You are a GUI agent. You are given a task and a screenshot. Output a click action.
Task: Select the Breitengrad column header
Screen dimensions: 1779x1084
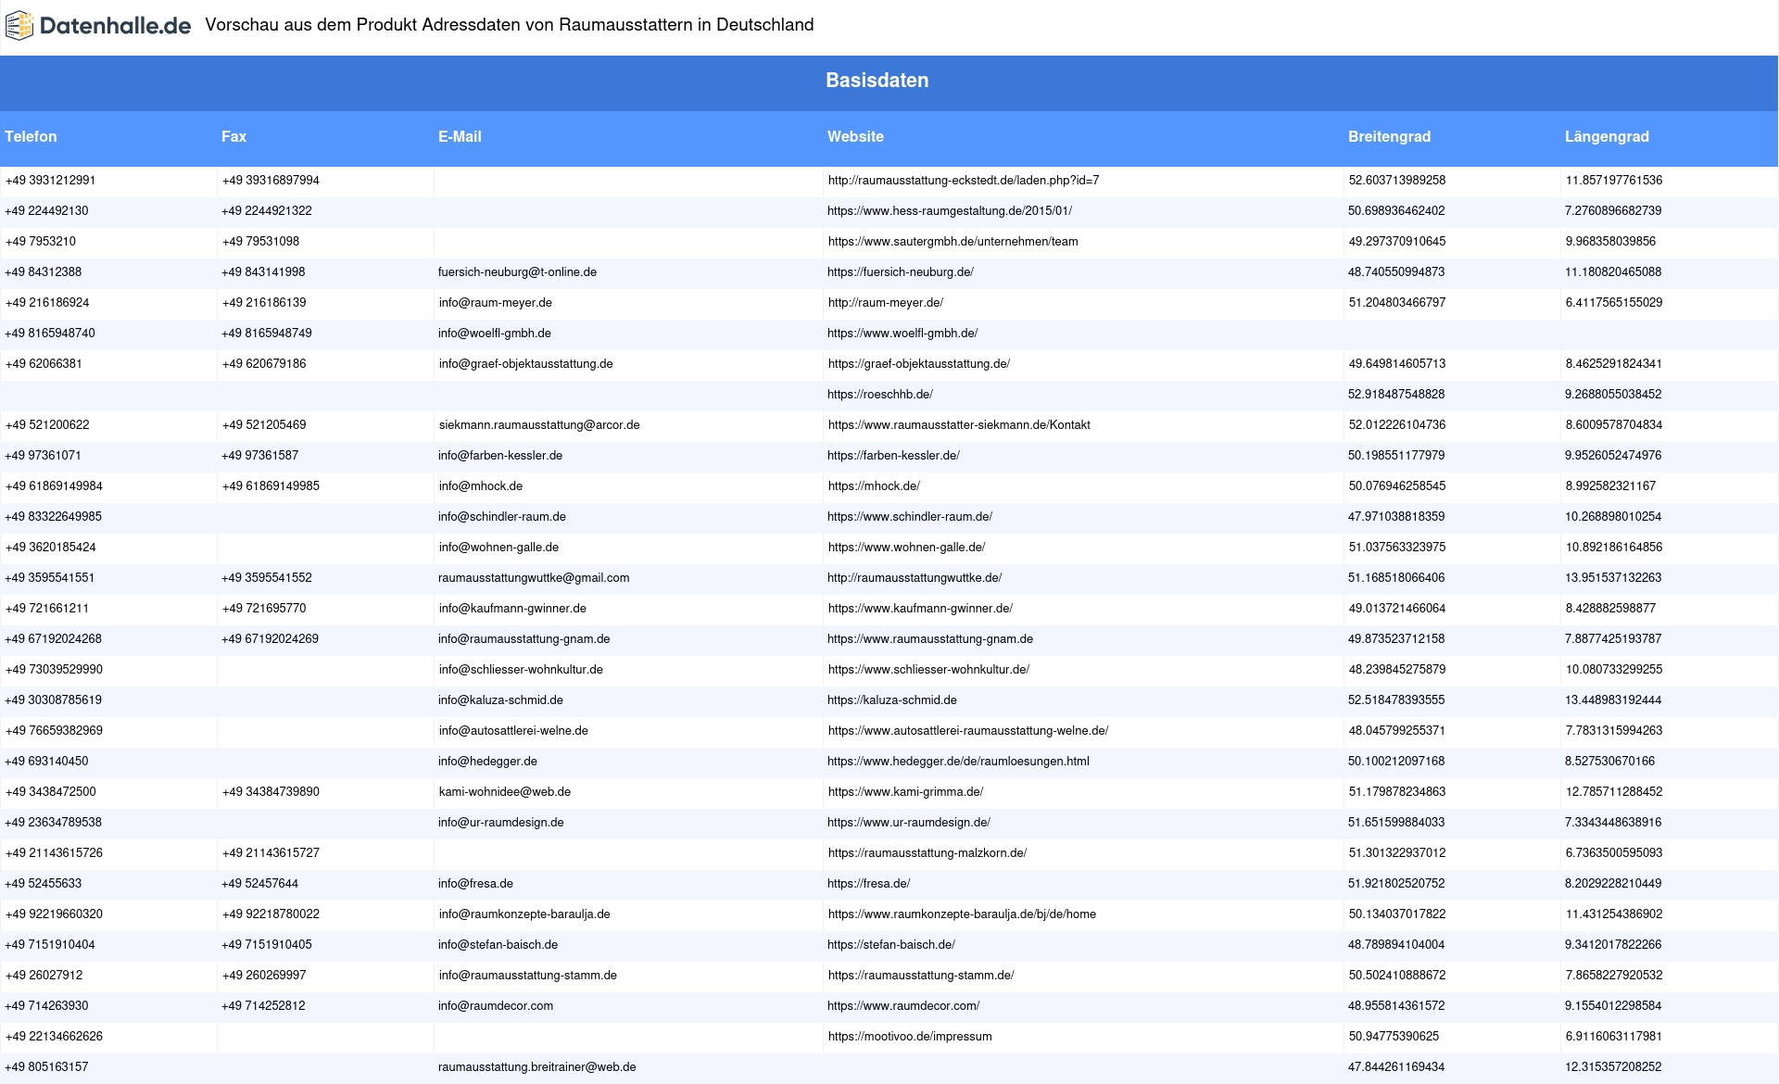click(1389, 136)
